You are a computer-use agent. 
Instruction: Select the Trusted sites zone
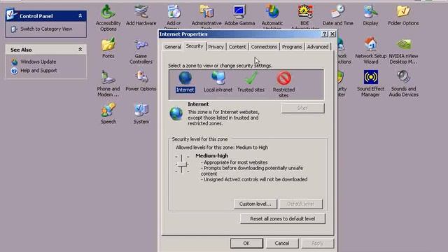coord(251,82)
